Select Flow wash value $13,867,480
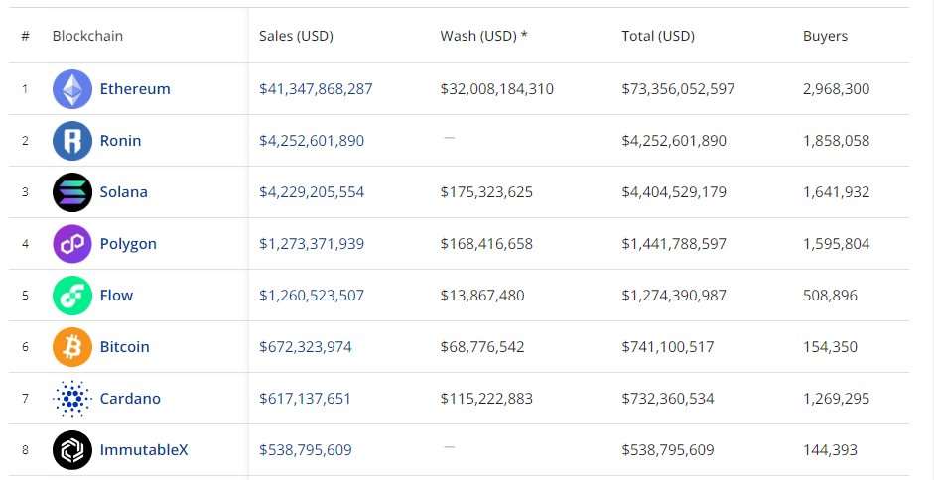This screenshot has height=480, width=934. 482,296
